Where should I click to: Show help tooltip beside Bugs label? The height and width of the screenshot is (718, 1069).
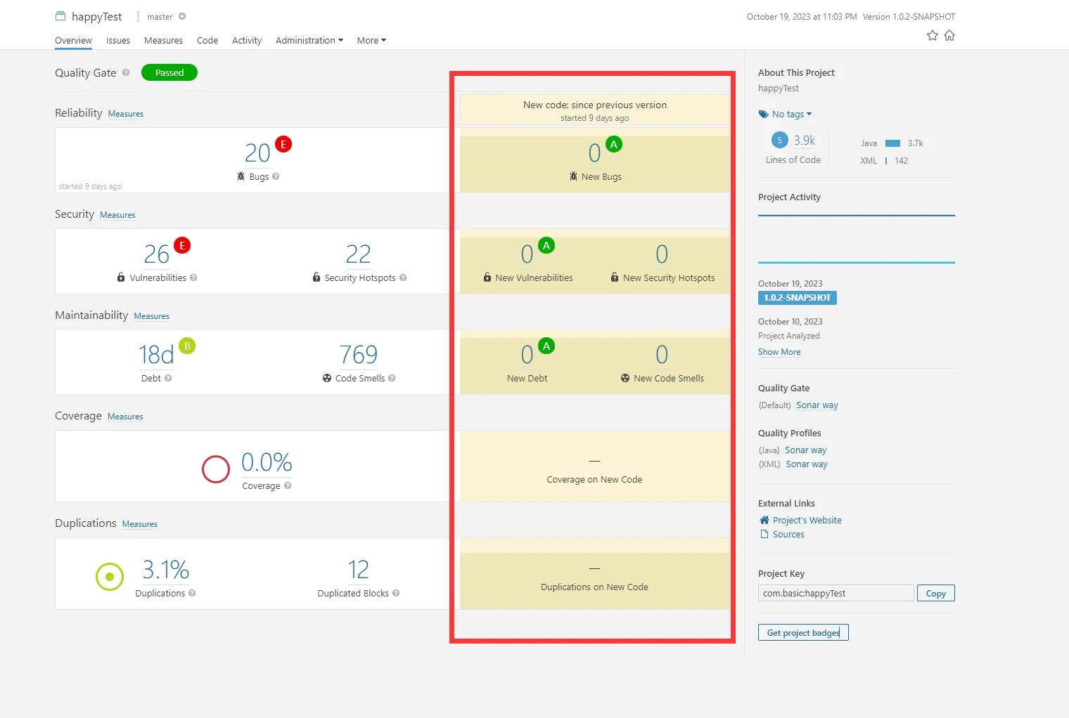tap(276, 176)
